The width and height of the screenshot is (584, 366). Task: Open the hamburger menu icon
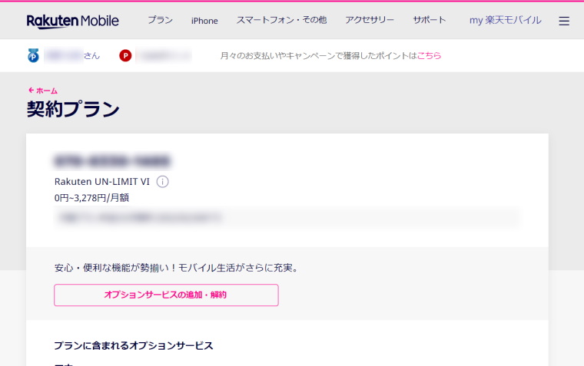pyautogui.click(x=564, y=21)
